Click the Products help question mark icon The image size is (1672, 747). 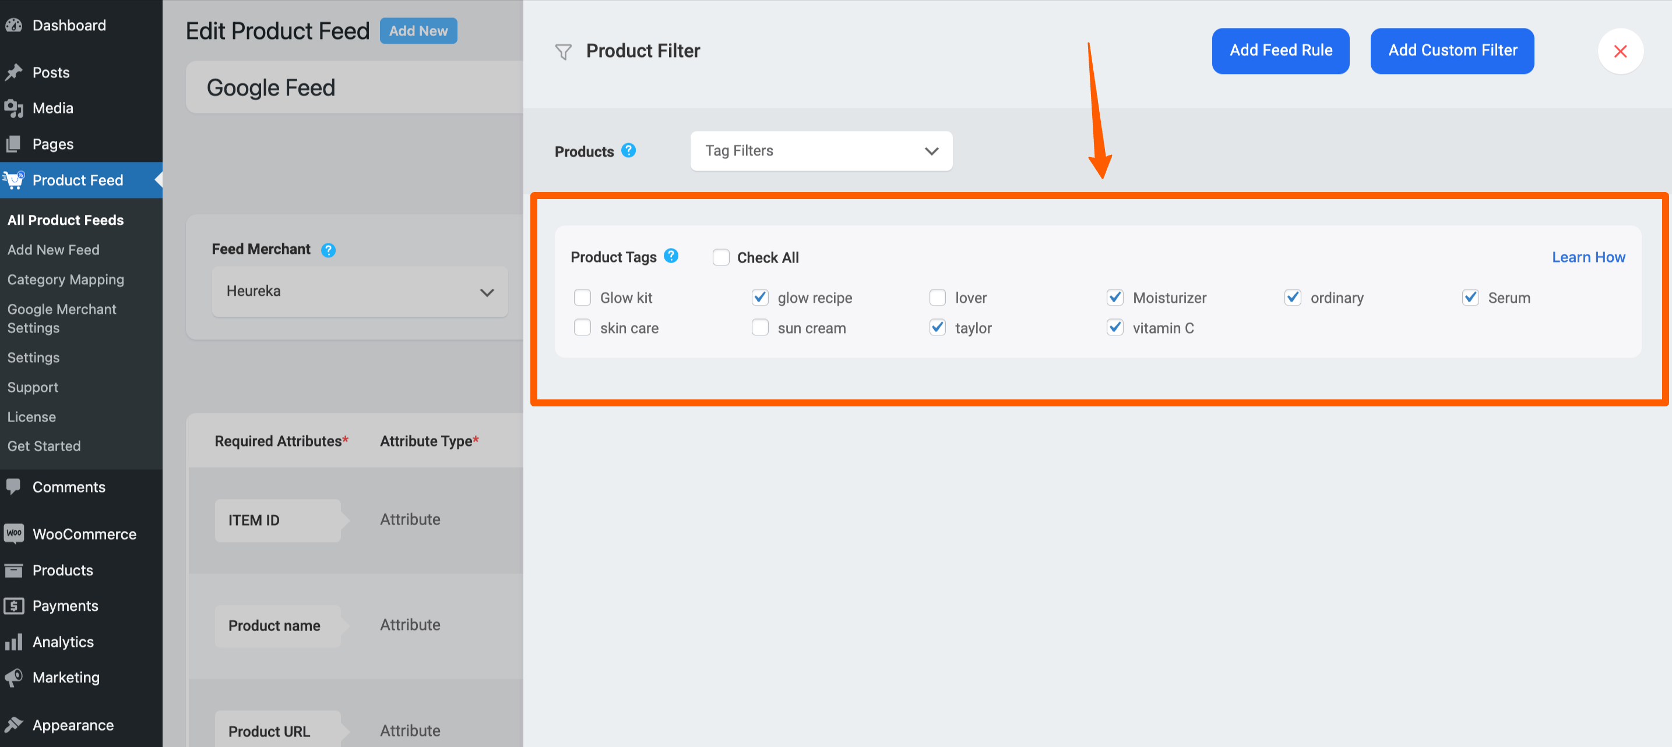pos(628,150)
